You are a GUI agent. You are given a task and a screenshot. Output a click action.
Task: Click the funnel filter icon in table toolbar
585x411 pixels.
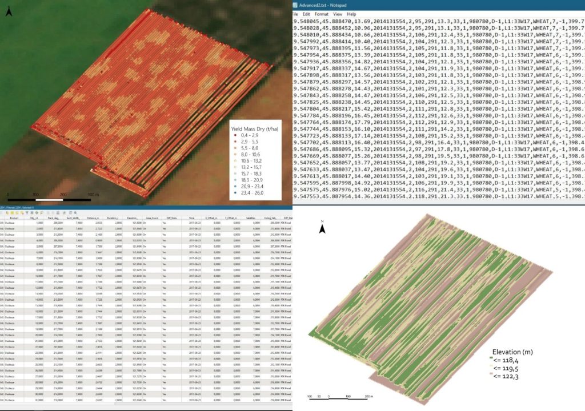pos(27,212)
